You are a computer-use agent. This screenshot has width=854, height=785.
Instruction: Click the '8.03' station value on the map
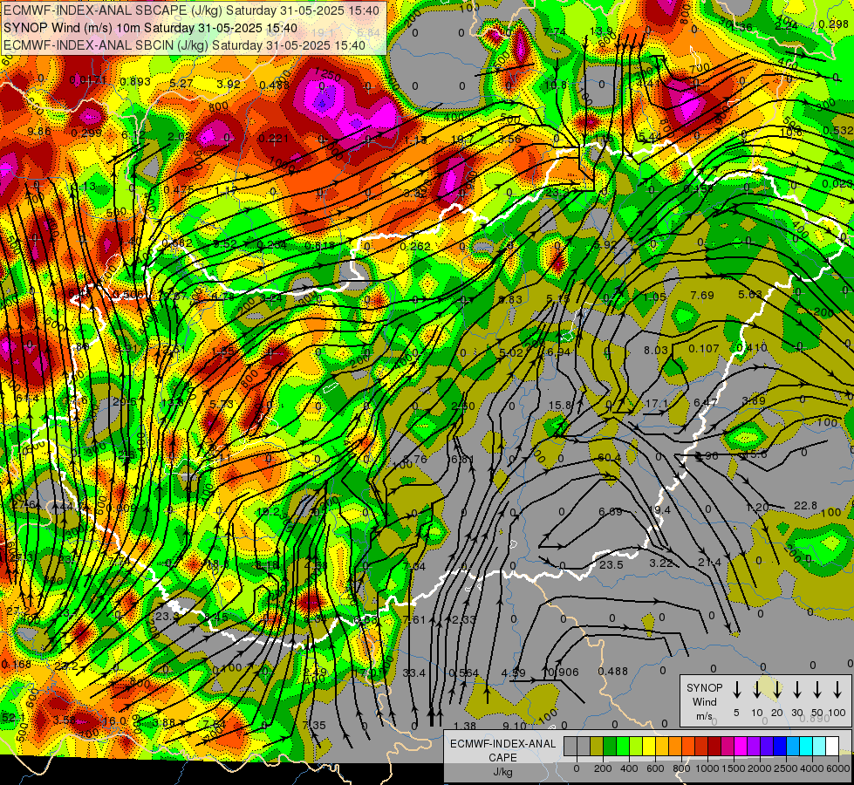point(655,351)
